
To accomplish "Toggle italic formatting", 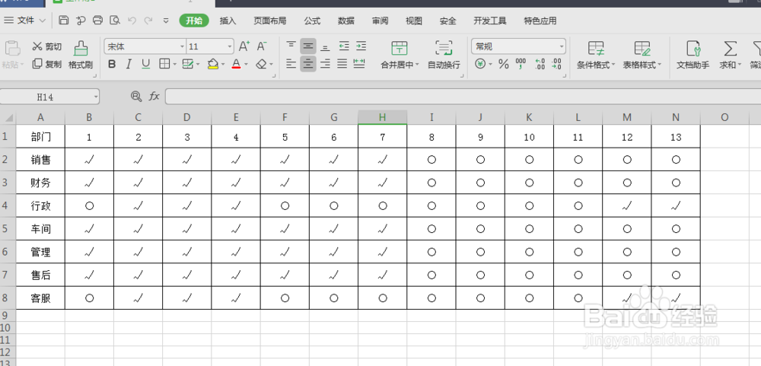I will point(129,64).
